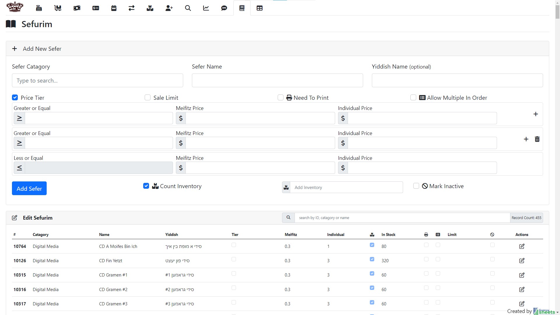
Task: Edit row 10315 CD Gramen #1
Action: (522, 275)
